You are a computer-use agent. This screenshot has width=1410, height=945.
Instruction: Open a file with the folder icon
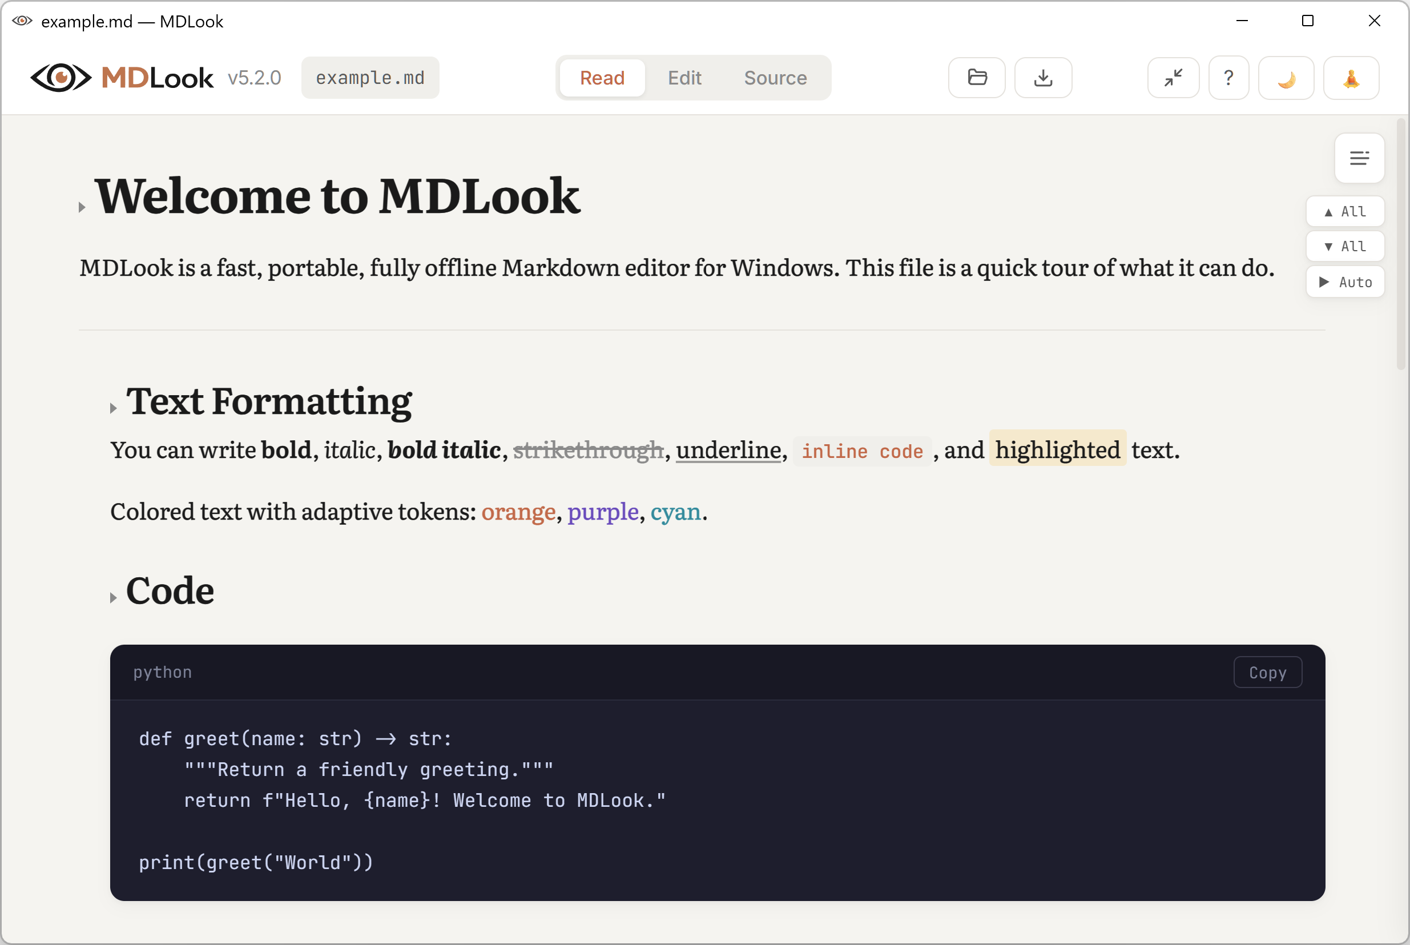977,78
